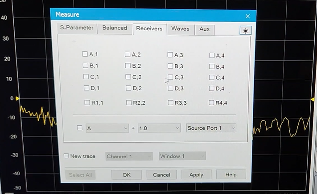317x194 pixels.
Task: Open the Aux tab
Action: [204, 29]
